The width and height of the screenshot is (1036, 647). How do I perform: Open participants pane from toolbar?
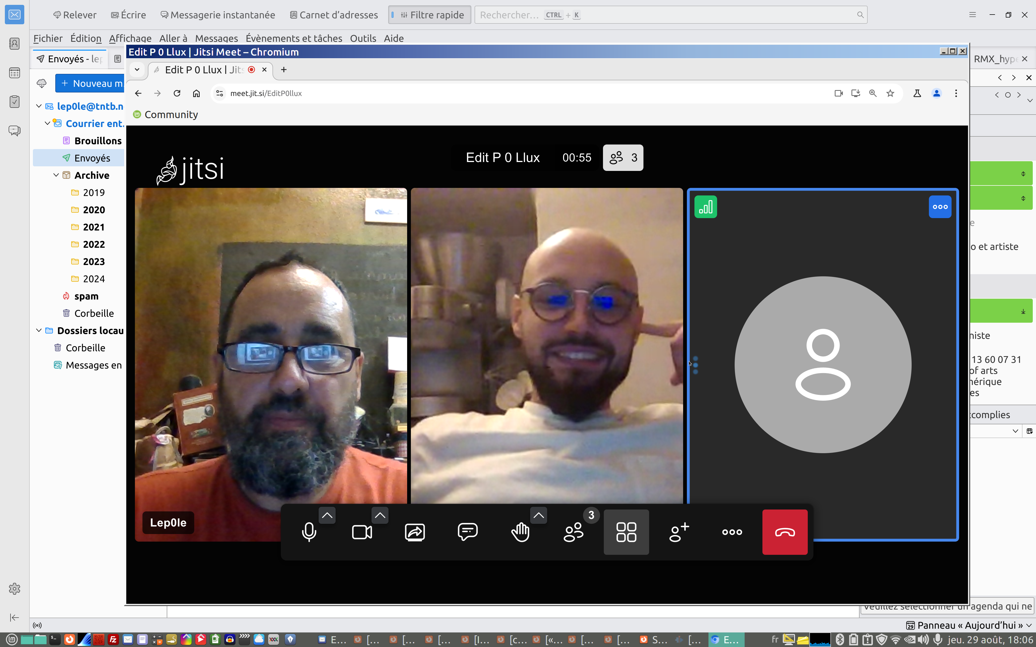click(573, 532)
